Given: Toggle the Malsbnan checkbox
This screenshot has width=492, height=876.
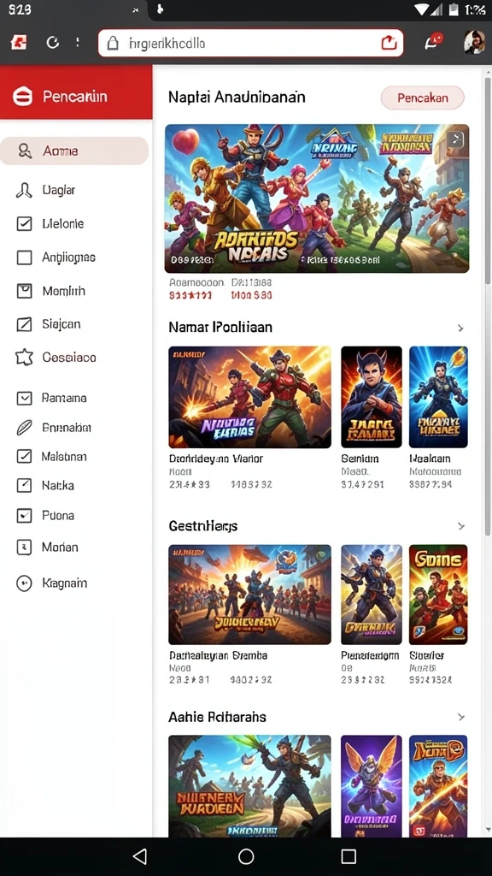Looking at the screenshot, I should (24, 457).
